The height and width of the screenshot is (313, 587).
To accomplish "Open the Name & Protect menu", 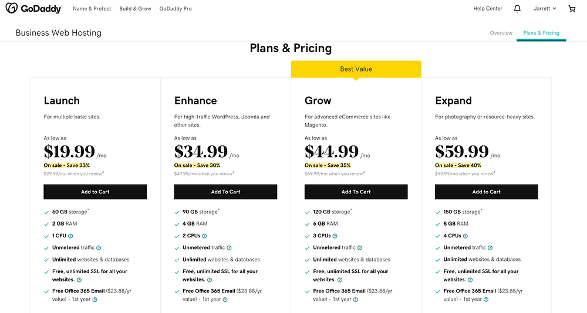I will [x=92, y=9].
